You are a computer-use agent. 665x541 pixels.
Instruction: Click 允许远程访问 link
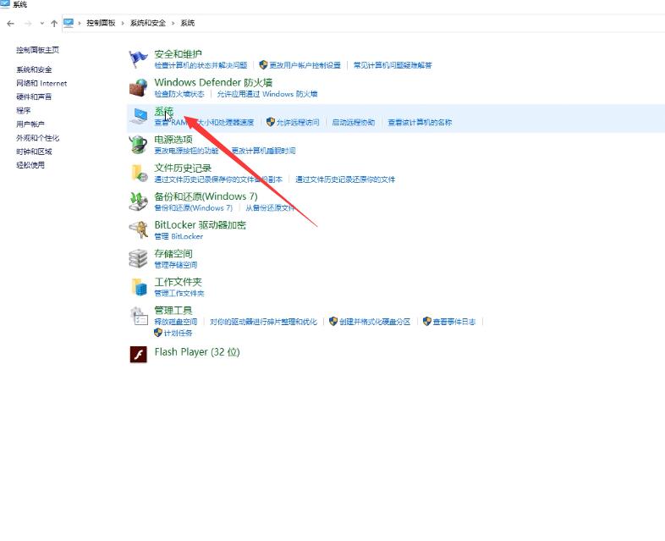pos(298,122)
